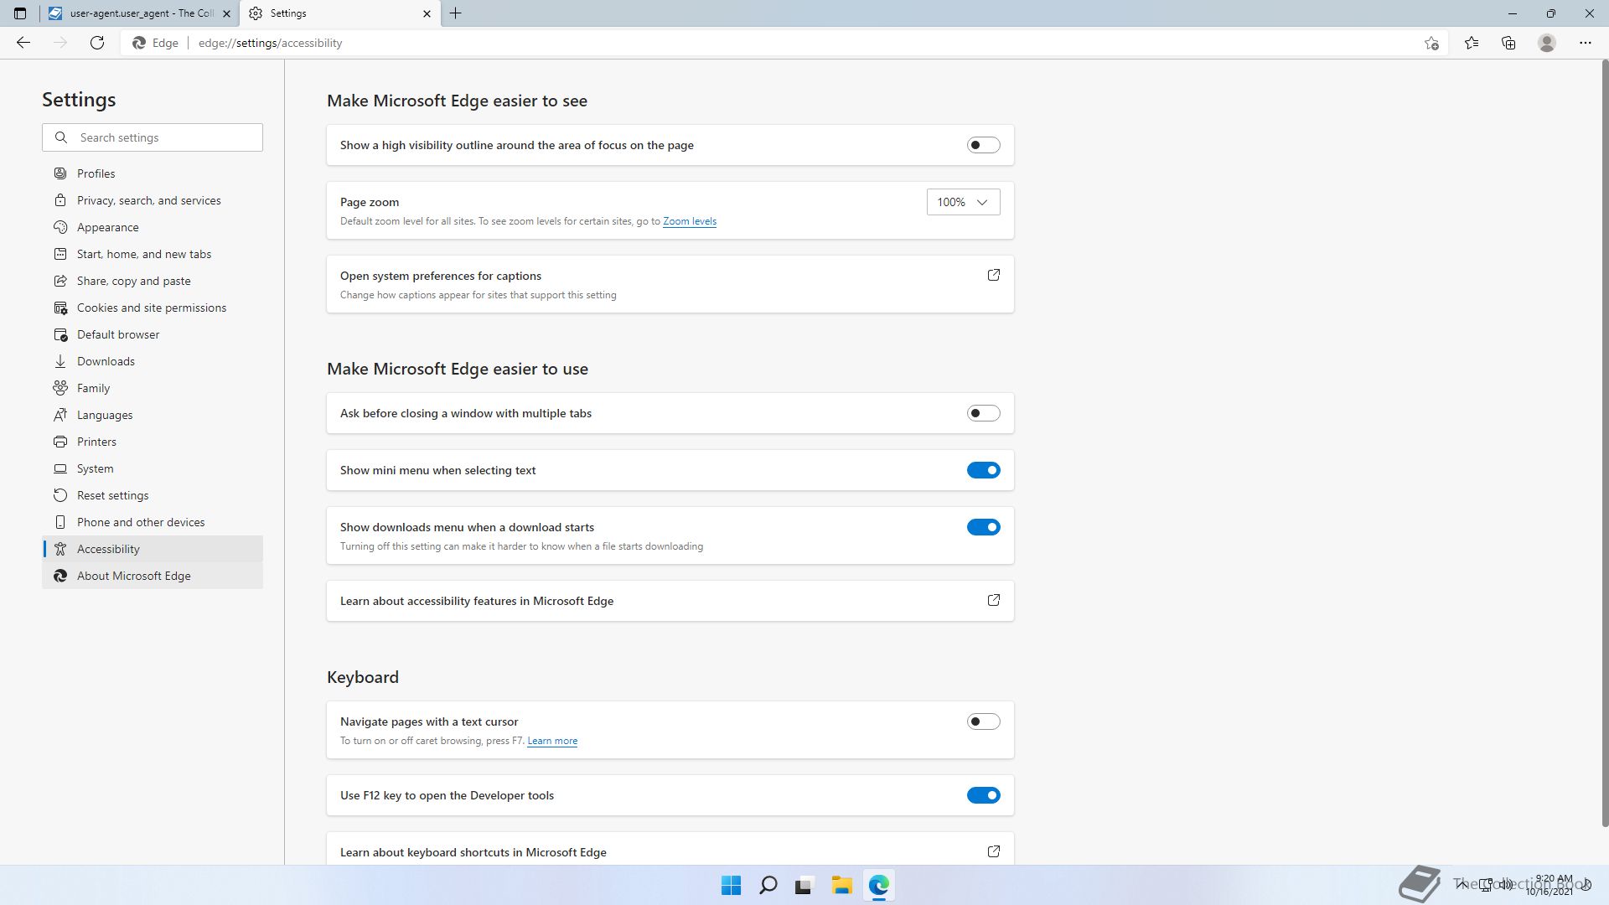Open captions system preferences external link icon
Screen dimensions: 1609x905
[x=994, y=275]
